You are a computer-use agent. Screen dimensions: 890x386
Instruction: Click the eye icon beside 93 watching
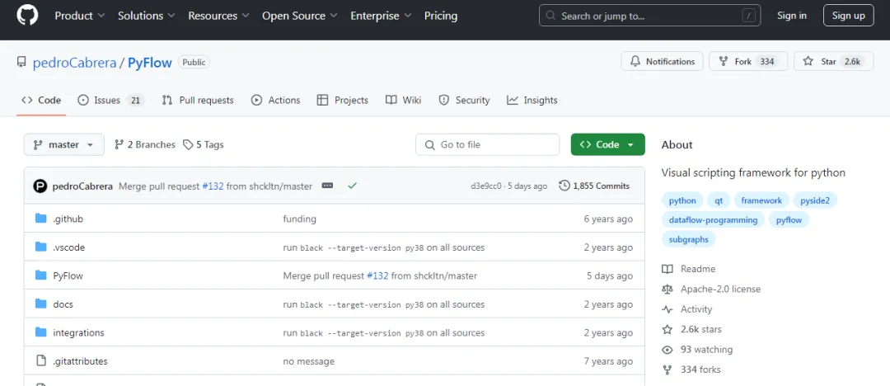(667, 350)
